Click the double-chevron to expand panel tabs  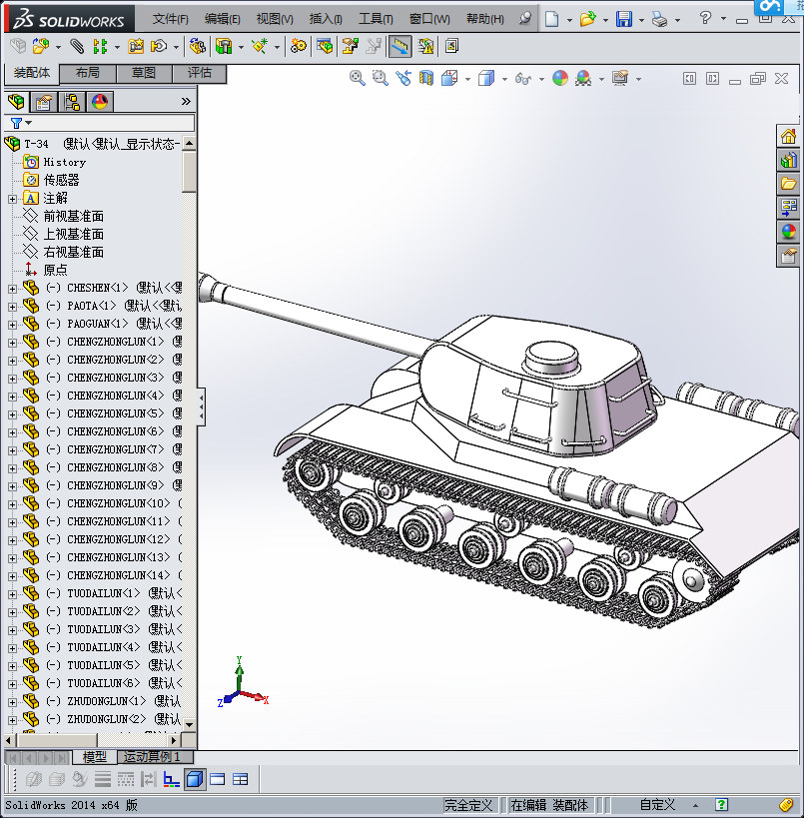pyautogui.click(x=186, y=101)
